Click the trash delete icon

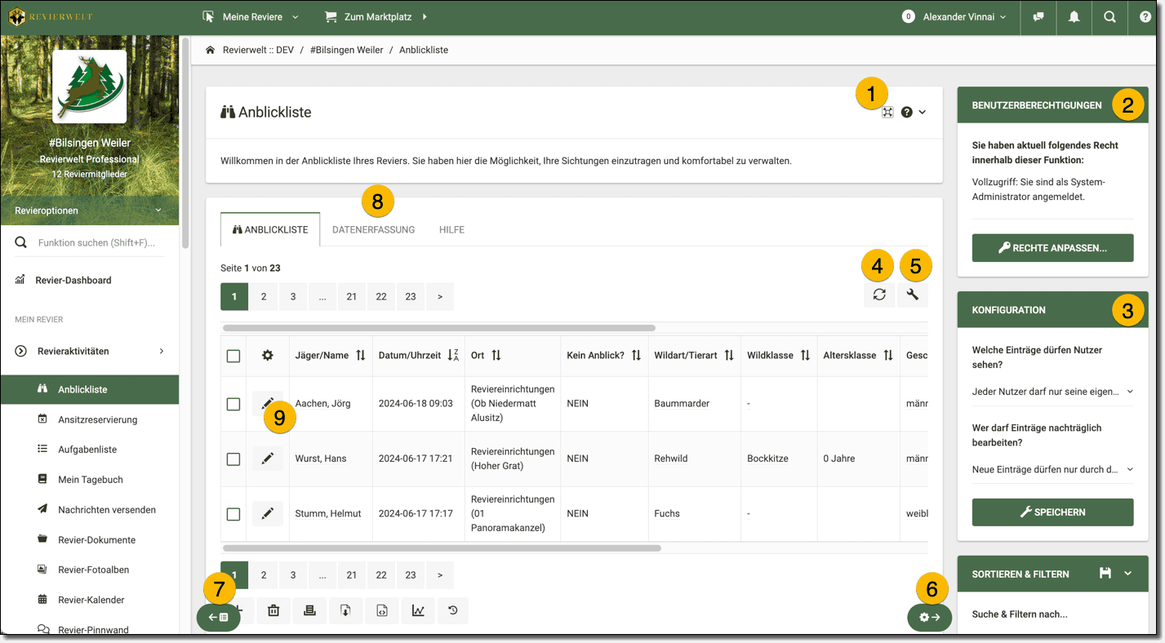(x=273, y=610)
